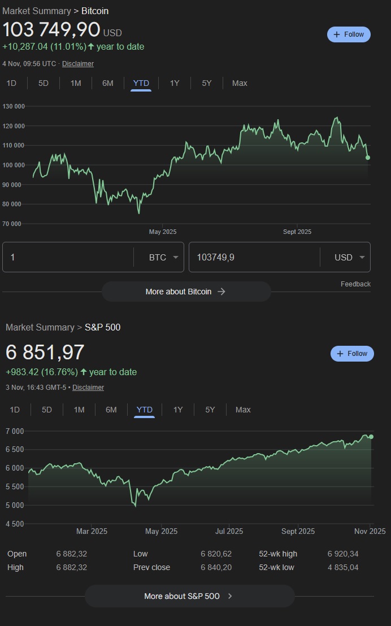This screenshot has width=391, height=626.
Task: Click the Bitcoin chart current price dot
Action: pos(368,158)
